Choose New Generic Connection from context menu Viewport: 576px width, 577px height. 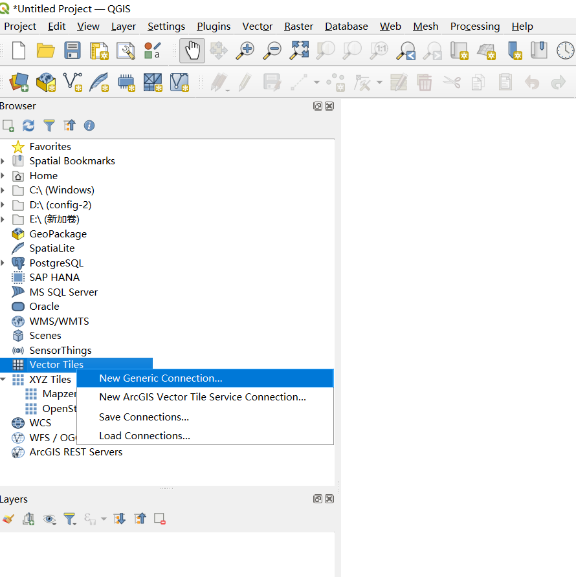161,378
